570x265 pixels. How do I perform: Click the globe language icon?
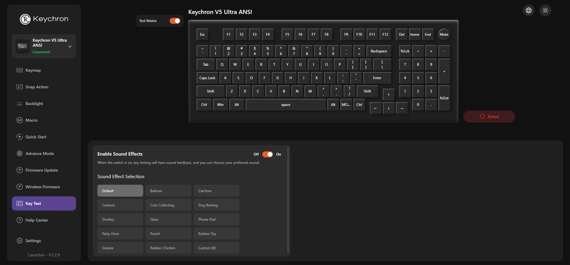(528, 10)
